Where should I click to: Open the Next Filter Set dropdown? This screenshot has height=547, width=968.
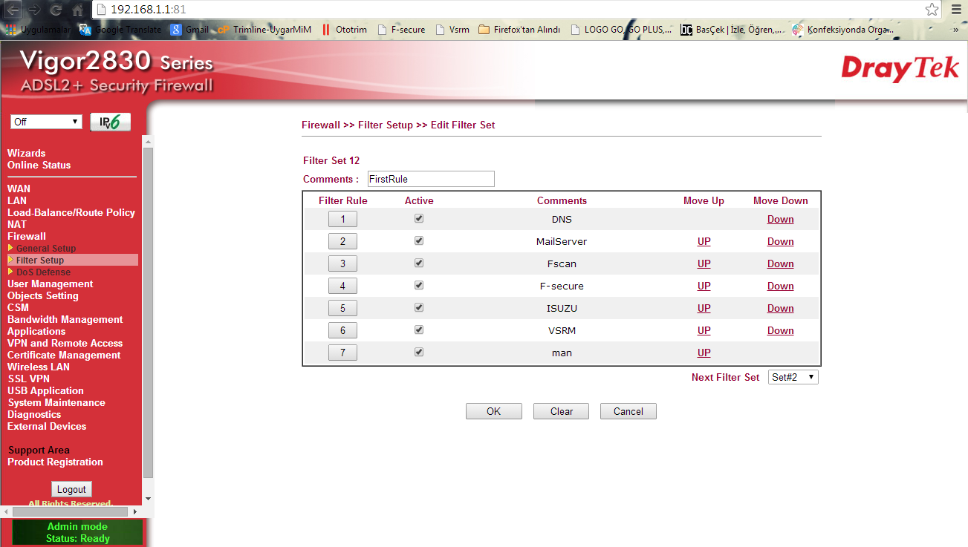[793, 377]
